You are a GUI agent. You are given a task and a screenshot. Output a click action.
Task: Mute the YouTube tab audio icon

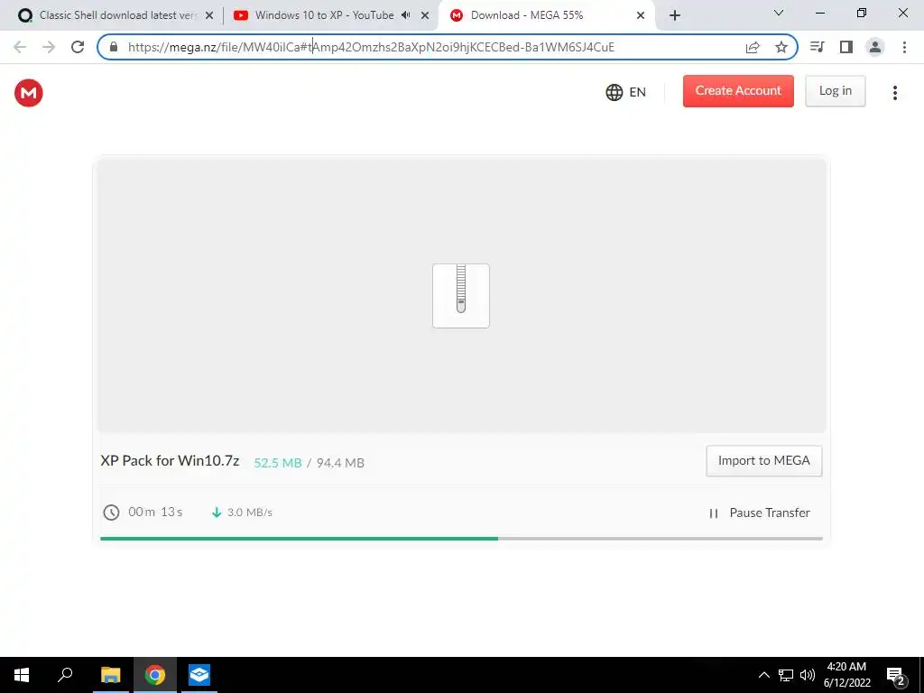tap(405, 15)
